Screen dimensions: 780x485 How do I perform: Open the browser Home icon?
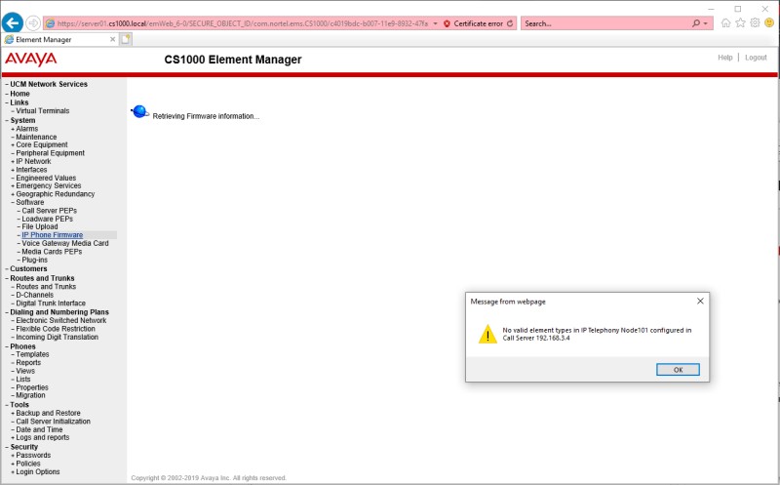click(725, 22)
